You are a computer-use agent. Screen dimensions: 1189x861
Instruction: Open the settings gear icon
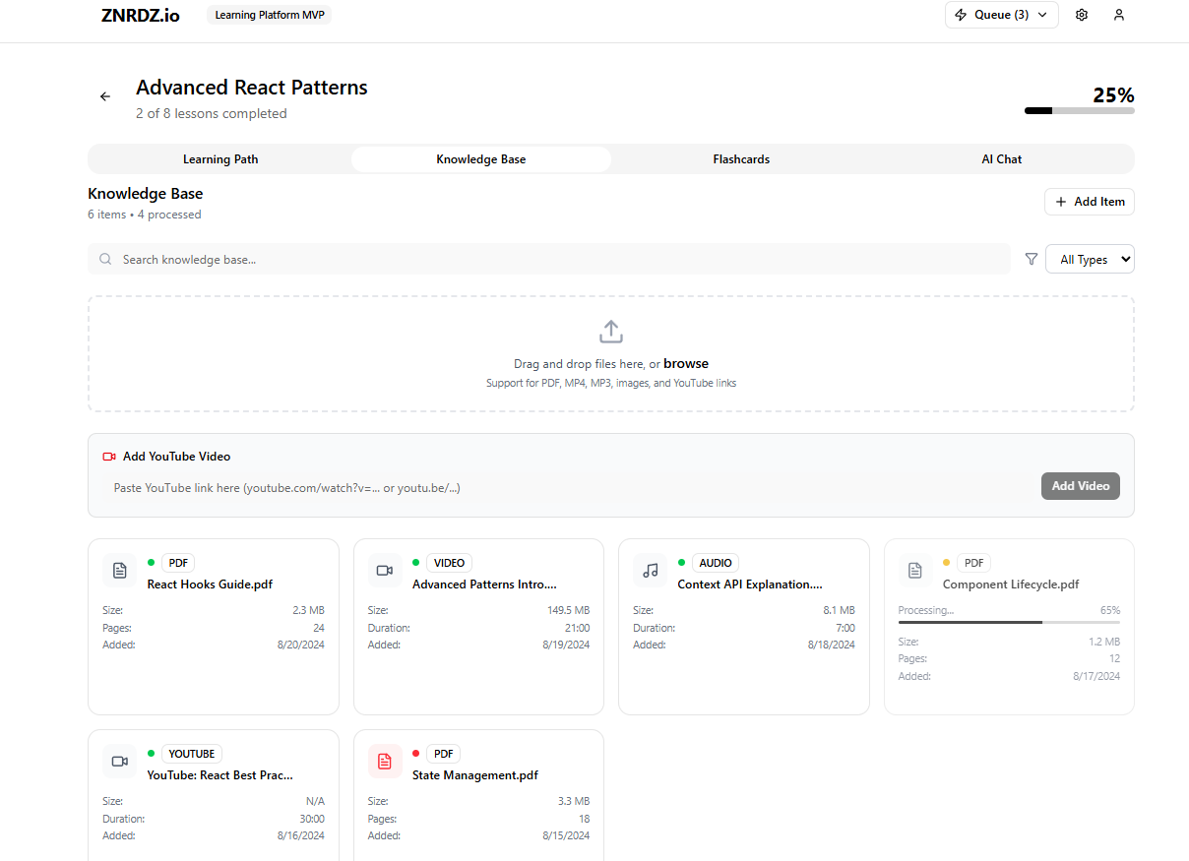(1082, 15)
